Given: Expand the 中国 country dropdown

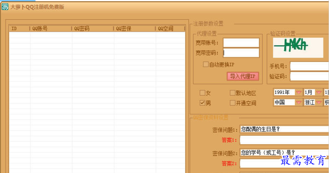Looking at the screenshot, I should [299, 102].
